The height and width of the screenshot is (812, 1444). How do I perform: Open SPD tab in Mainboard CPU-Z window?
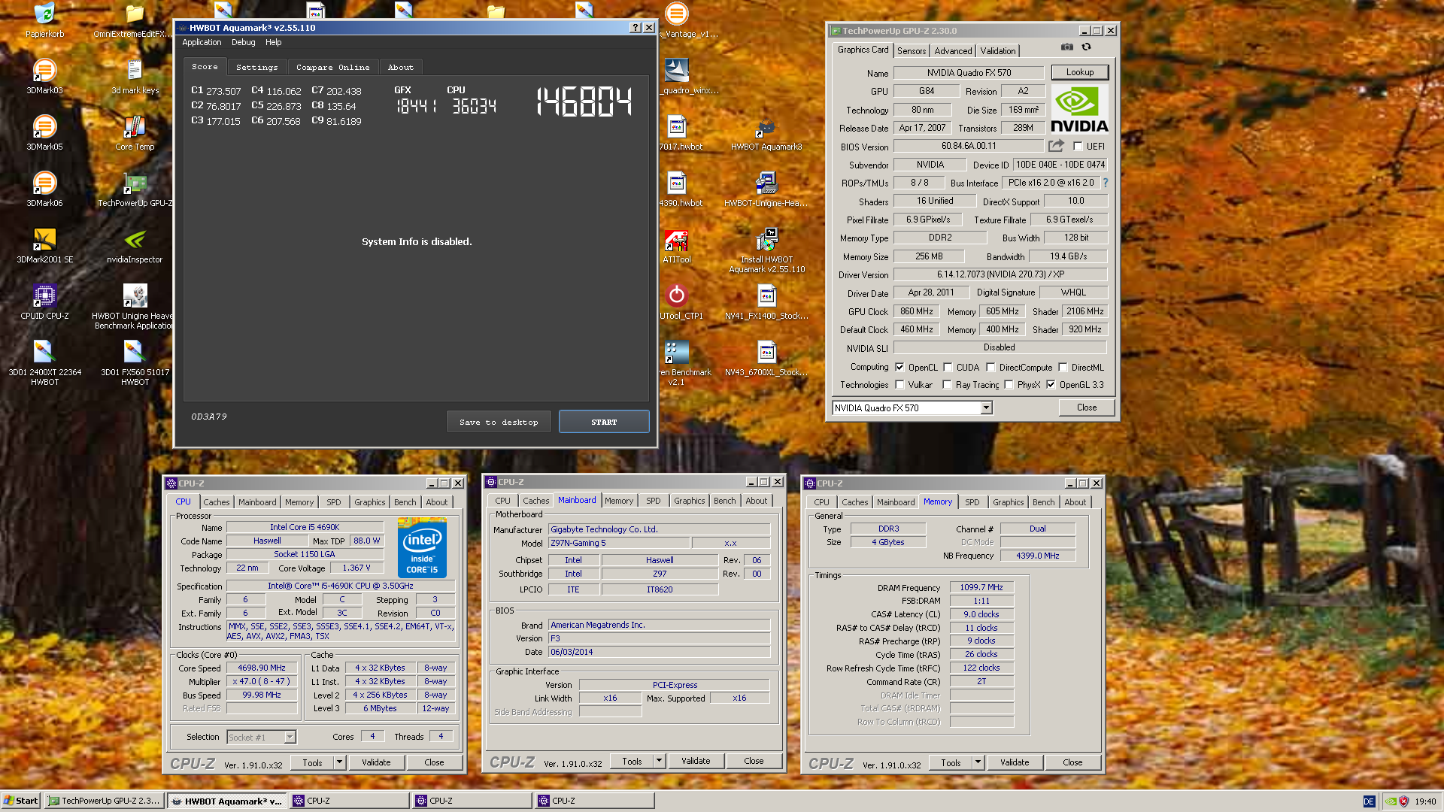coord(653,501)
